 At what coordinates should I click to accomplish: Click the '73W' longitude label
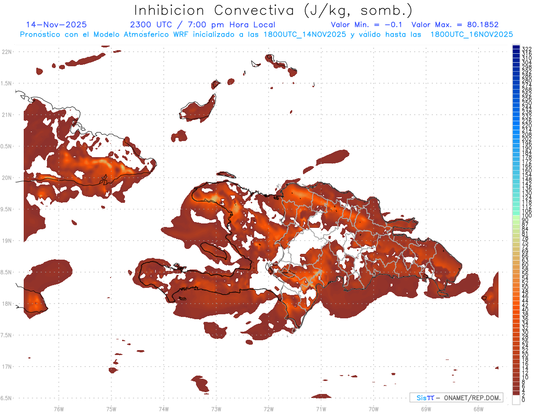click(216, 408)
